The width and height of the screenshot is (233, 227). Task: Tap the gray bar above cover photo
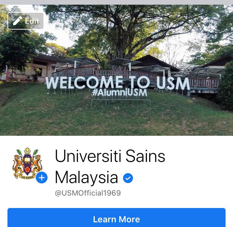(x=116, y=2)
